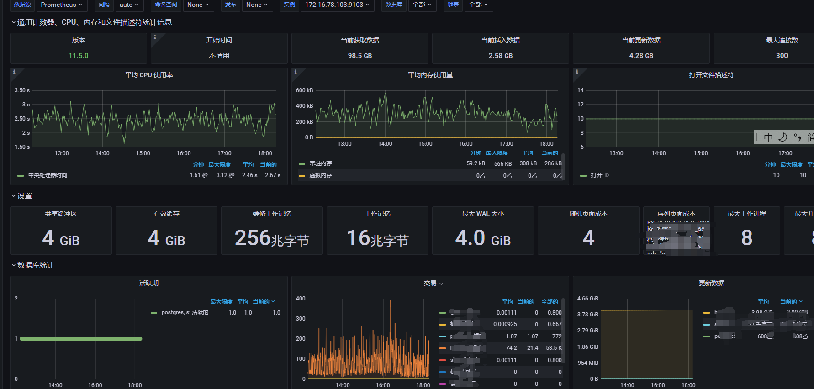
Task: Click the IME moon icon
Action: coord(783,137)
